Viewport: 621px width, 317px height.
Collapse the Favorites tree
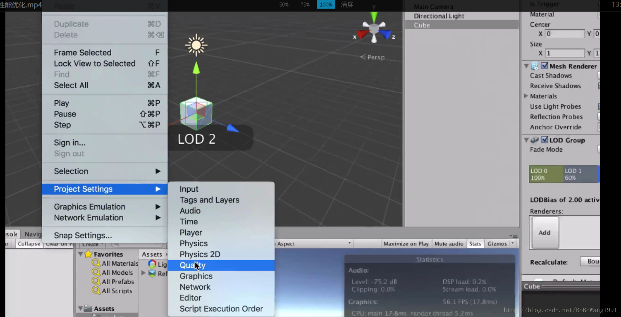click(81, 254)
